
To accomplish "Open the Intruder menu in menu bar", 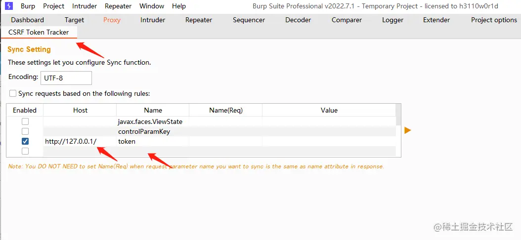I will point(85,6).
